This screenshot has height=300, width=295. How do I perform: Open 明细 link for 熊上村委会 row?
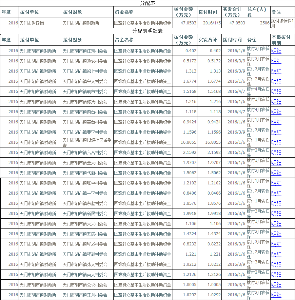coord(276,72)
